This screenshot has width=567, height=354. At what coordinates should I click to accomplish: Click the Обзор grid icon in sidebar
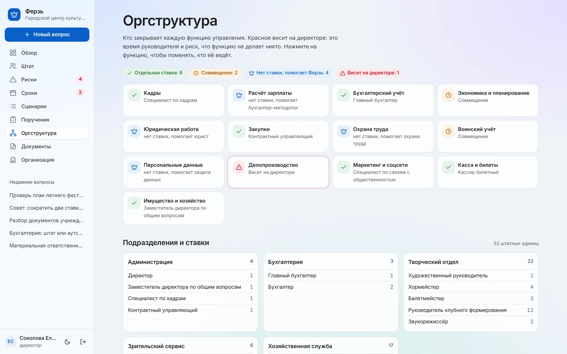(x=13, y=53)
